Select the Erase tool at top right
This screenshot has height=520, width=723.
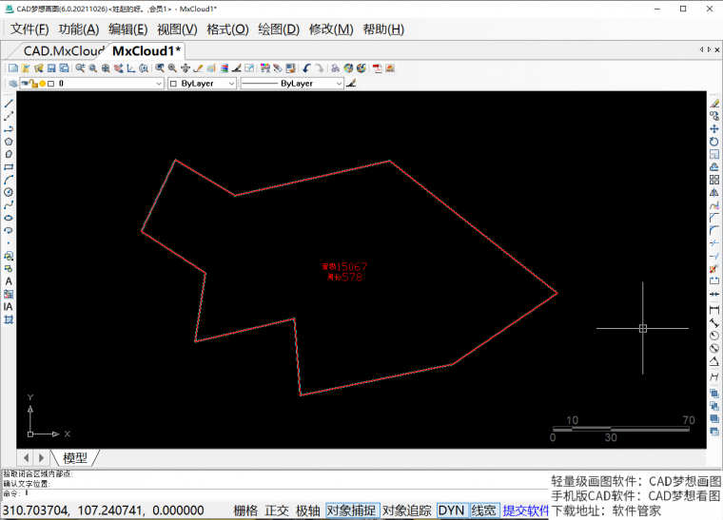[x=714, y=104]
